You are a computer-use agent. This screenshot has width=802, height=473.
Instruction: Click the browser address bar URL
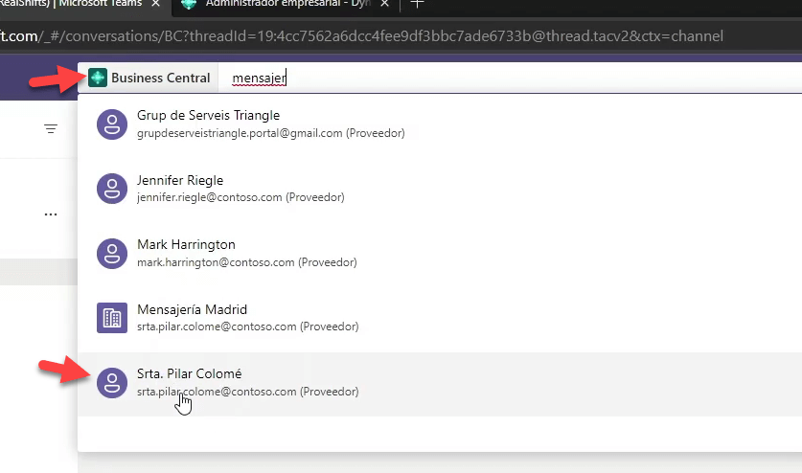click(383, 36)
